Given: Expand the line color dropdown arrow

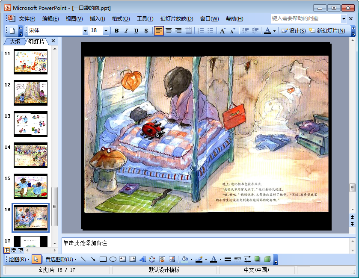Looking at the screenshot, I should pyautogui.click(x=206, y=259).
